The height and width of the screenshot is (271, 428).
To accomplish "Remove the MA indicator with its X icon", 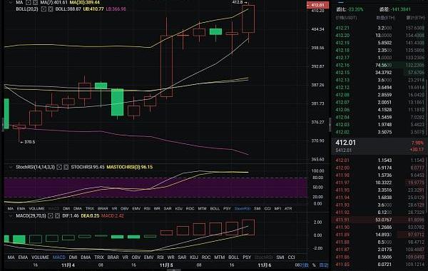I will tap(35, 2).
